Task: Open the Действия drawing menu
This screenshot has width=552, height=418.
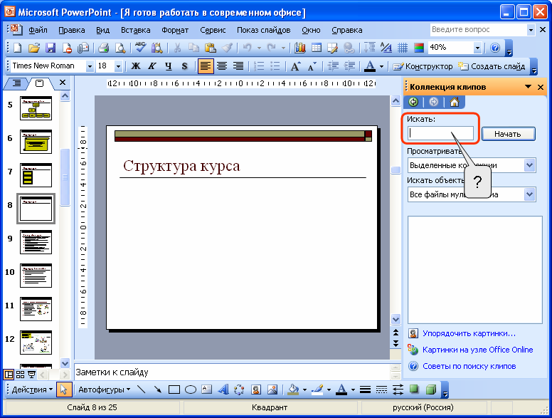Action: click(x=33, y=390)
